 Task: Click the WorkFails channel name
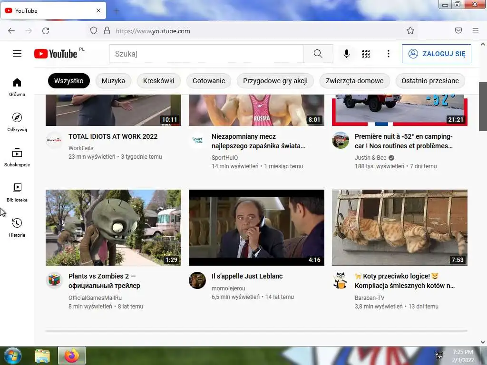click(81, 148)
